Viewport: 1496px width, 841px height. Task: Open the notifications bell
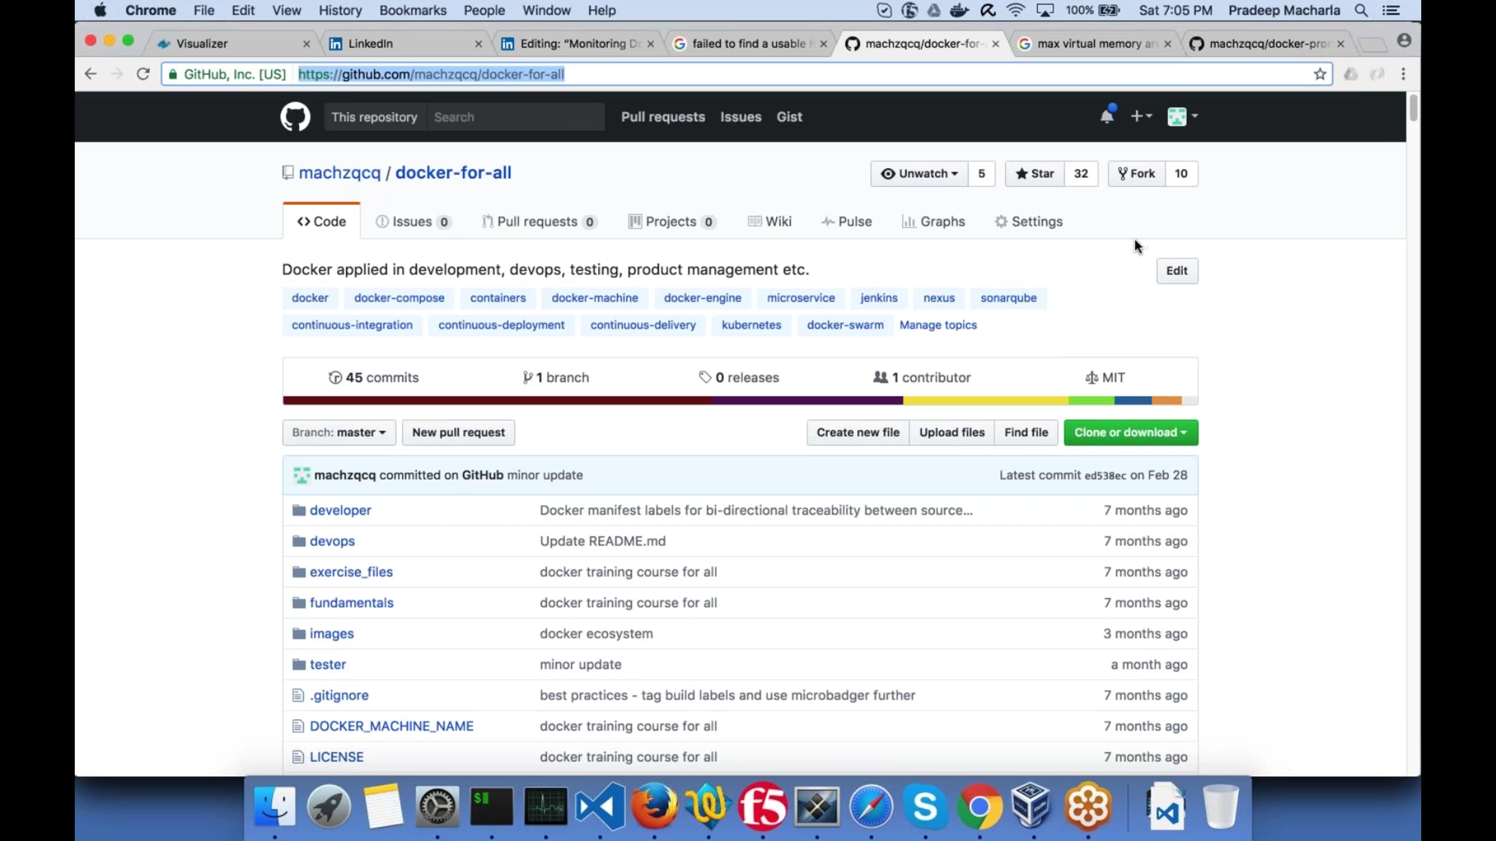tap(1107, 116)
